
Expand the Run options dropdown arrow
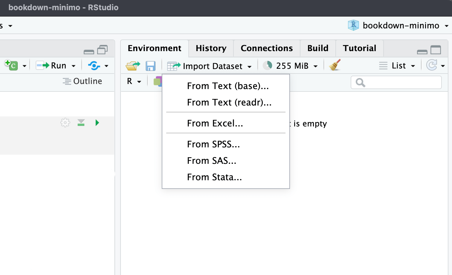pos(74,66)
